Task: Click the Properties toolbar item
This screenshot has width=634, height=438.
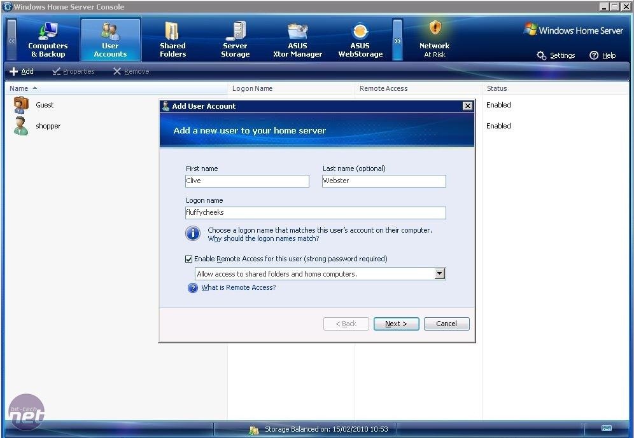Action: pos(73,71)
